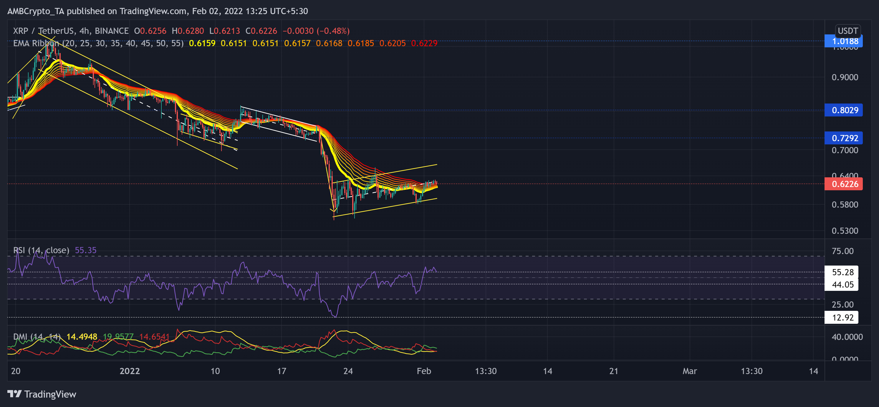Image resolution: width=879 pixels, height=407 pixels.
Task: Click the current price 0.6226 label
Action: (x=843, y=184)
